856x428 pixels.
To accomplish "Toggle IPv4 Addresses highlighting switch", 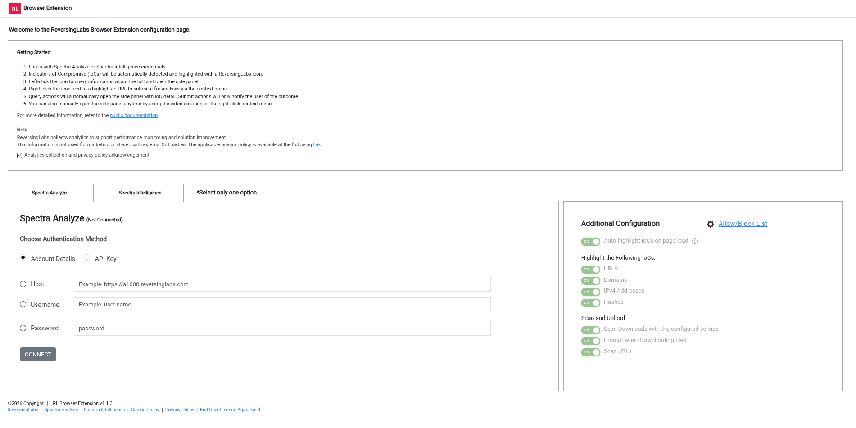I will tap(591, 292).
